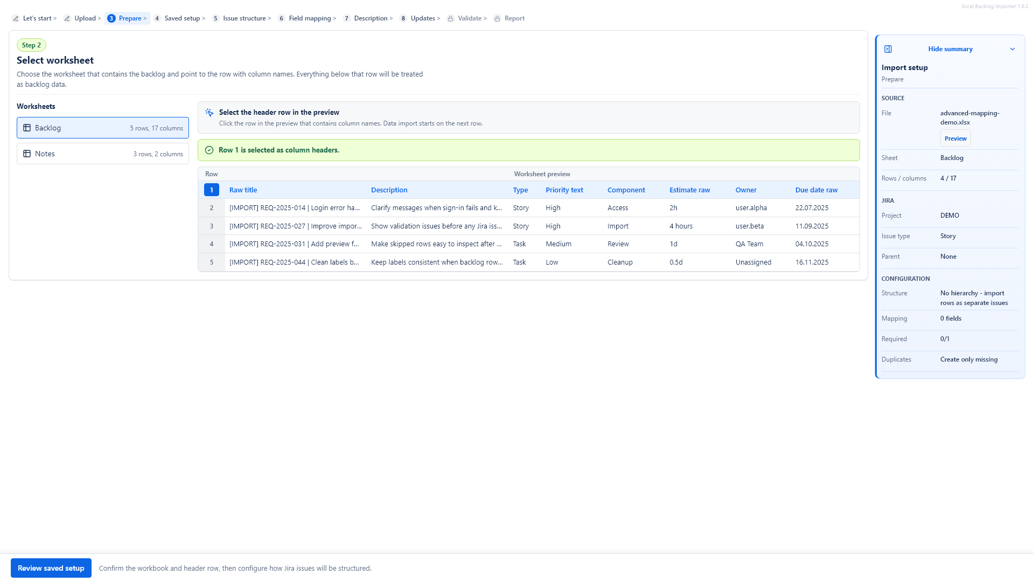Viewport: 1034px width, 582px height.
Task: Click the file Preview button
Action: (x=955, y=138)
